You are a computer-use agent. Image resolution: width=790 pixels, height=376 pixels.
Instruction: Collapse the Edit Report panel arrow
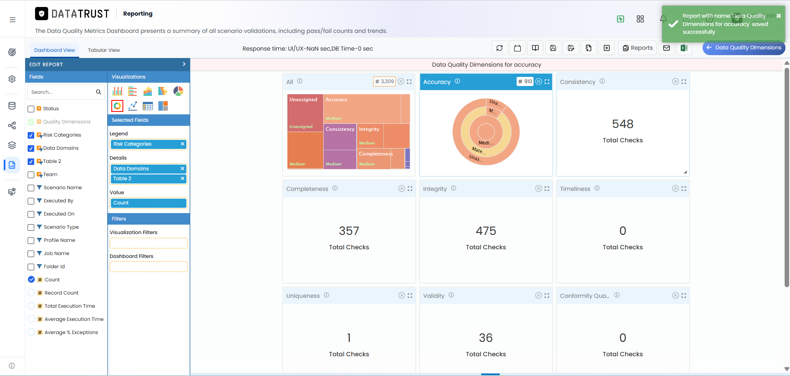184,64
